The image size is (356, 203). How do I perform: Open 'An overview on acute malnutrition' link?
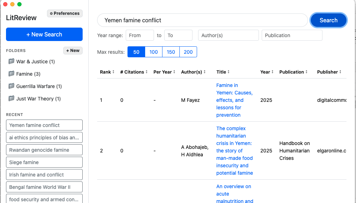point(235,194)
